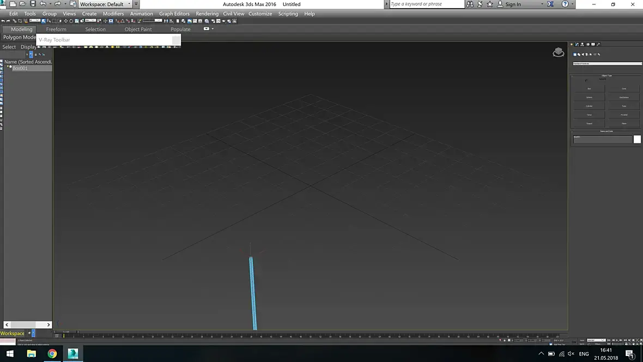The image size is (643, 362).
Task: Open the undo history dropdown arrow
Action: 50,4
